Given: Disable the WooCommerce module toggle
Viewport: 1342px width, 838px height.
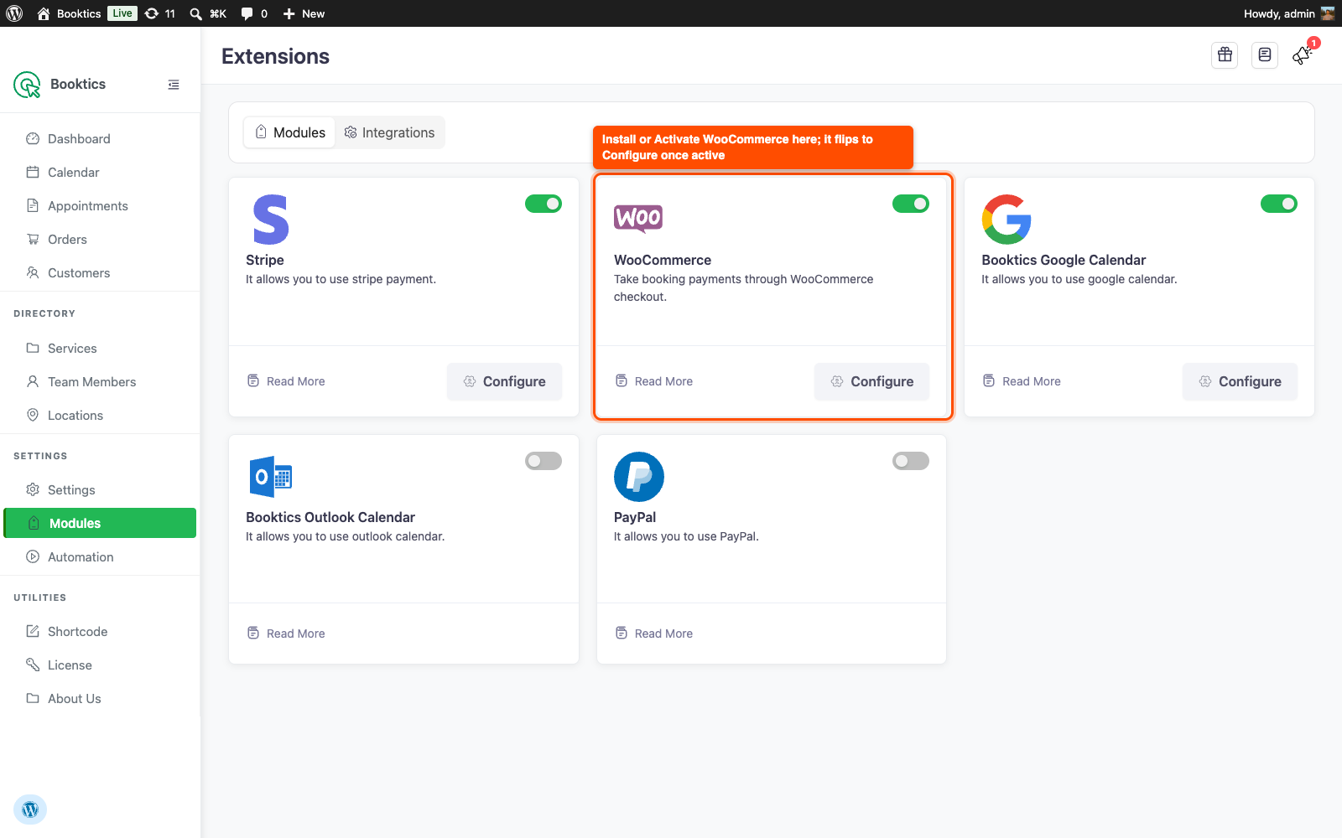Looking at the screenshot, I should 911,204.
